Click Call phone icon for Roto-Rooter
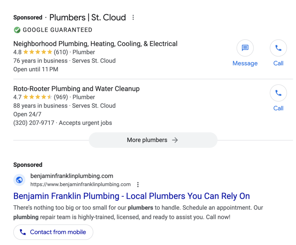Viewport: 296px width, 245px height. coord(278,93)
